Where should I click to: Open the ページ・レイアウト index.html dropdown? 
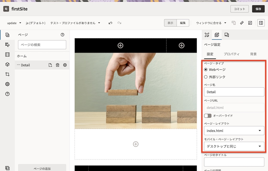point(234,131)
